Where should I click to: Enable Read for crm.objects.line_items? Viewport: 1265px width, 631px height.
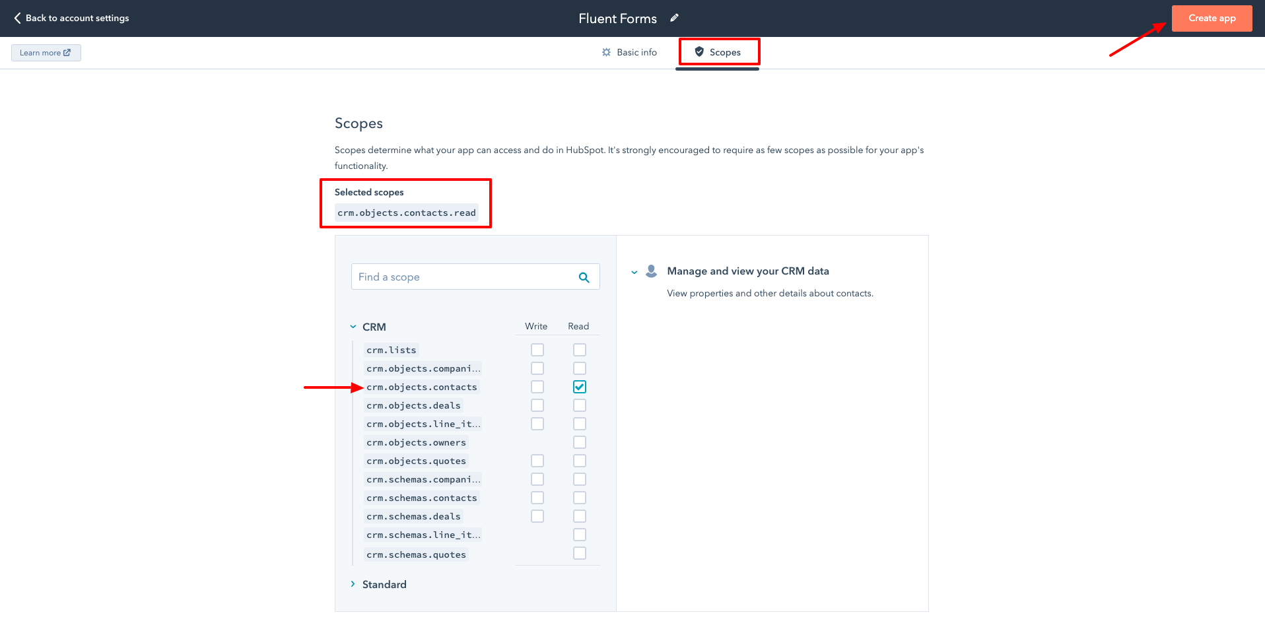(580, 424)
